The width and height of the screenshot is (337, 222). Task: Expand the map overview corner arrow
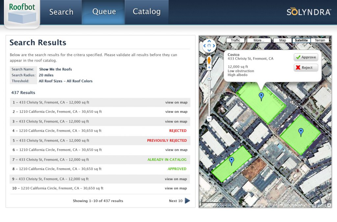[329, 205]
